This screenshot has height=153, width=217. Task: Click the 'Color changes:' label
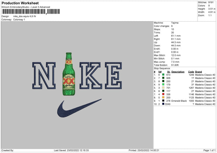point(162,26)
